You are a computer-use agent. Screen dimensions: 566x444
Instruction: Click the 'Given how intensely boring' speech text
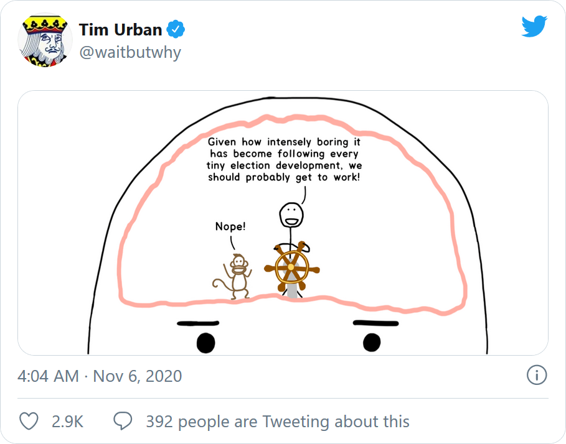(x=284, y=159)
